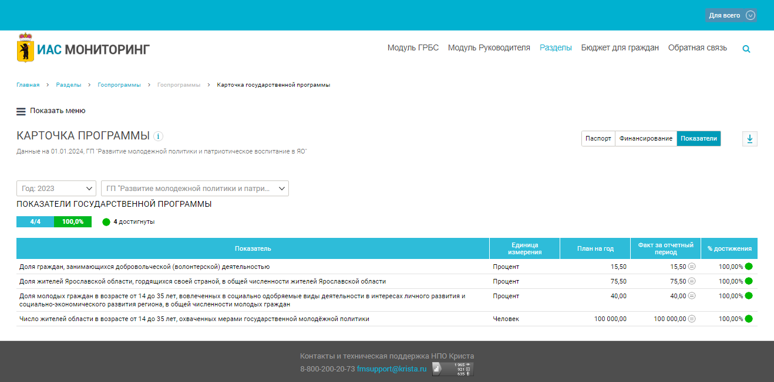Click the site statistics counter in footer
774x382 pixels.
pos(453,369)
